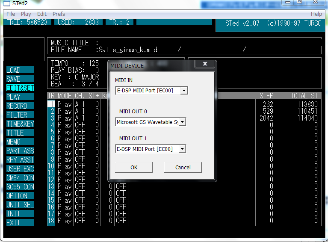This screenshot has width=328, height=242.
Task: Close the MIDI DEVICE dialog with X
Action: [204, 64]
